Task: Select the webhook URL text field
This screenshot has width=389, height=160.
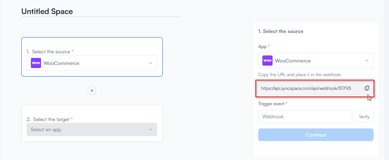Action: click(x=309, y=88)
